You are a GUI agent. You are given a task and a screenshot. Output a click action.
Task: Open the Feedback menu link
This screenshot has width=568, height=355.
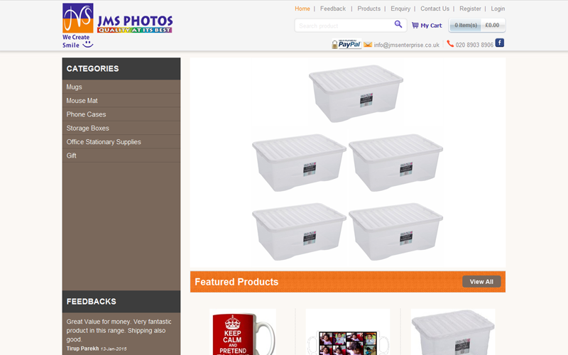[x=333, y=9]
